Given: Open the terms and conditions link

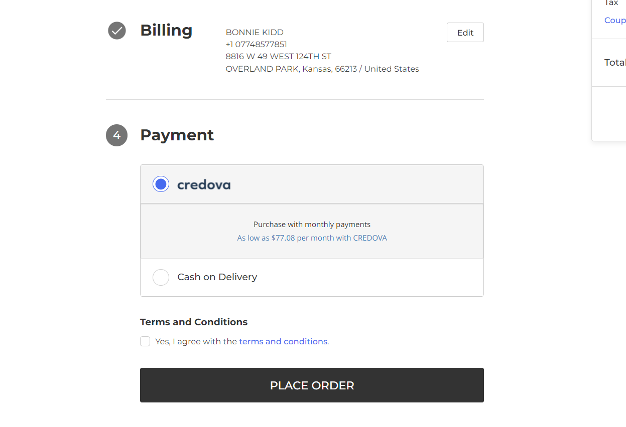Looking at the screenshot, I should (283, 341).
